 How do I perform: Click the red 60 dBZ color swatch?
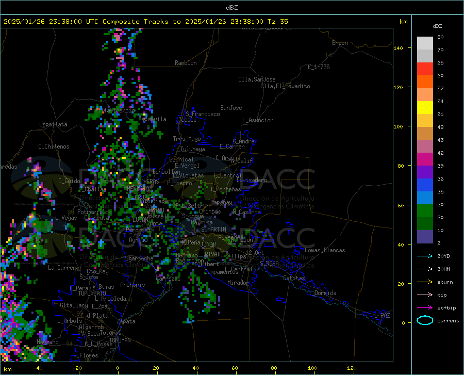pos(425,69)
